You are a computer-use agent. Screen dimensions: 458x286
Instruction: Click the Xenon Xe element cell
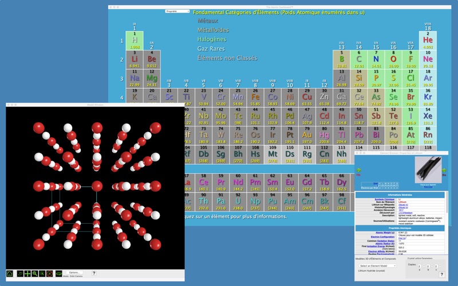(x=428, y=117)
